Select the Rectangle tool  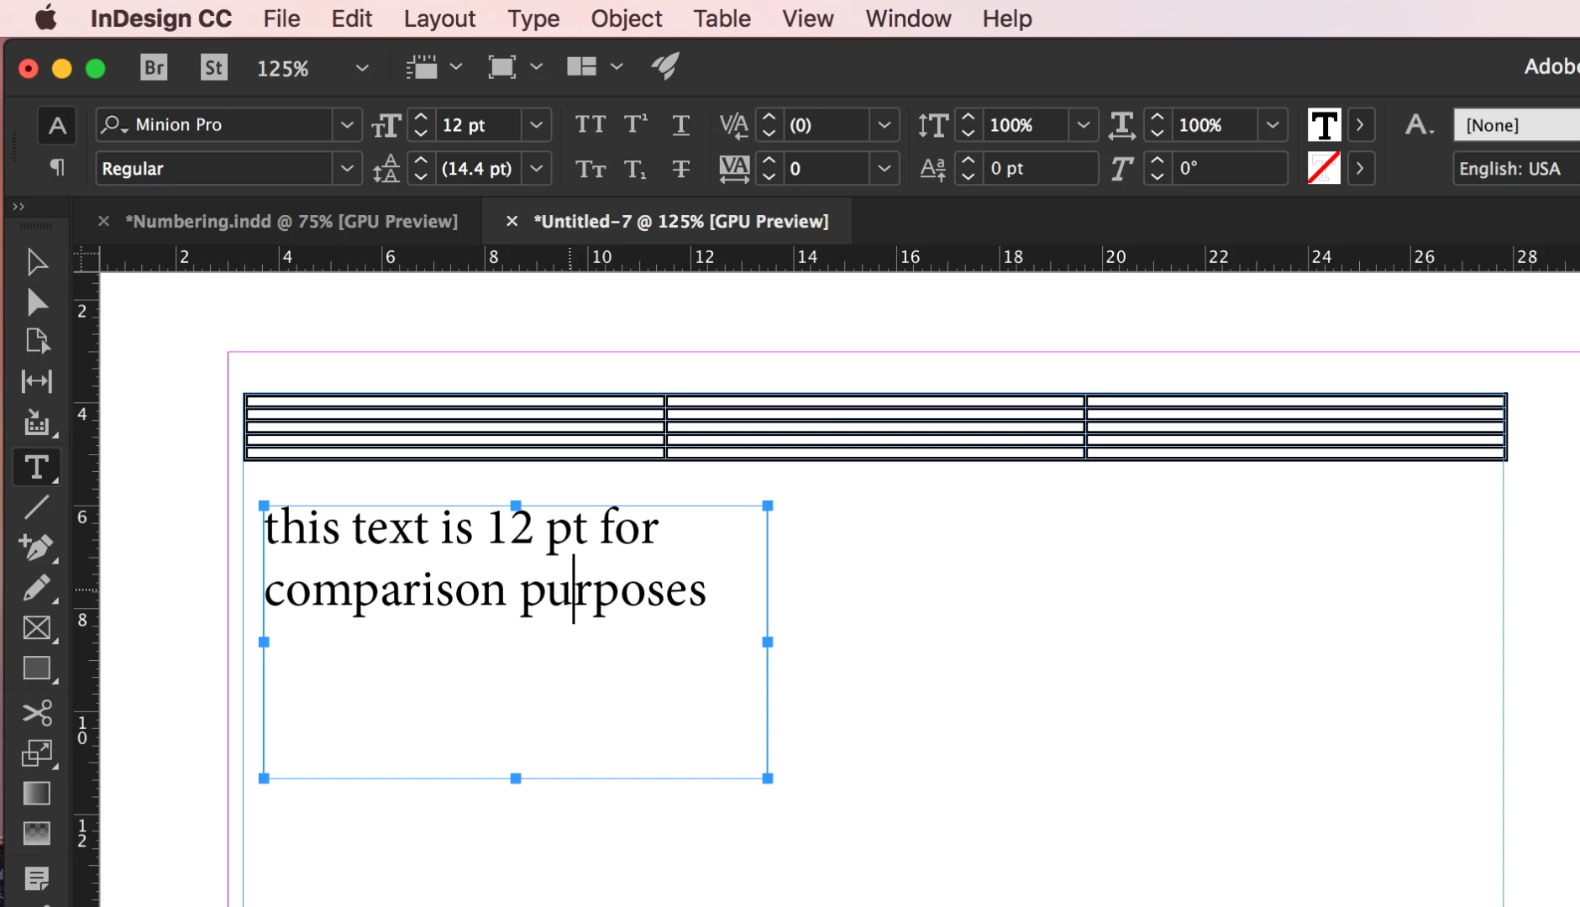tap(37, 668)
